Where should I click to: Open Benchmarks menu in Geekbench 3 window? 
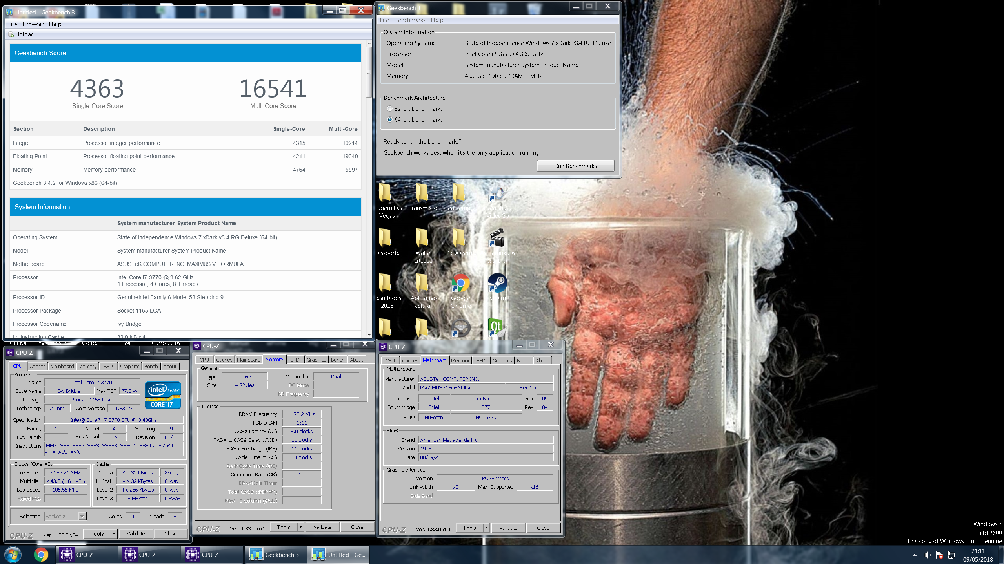(x=410, y=20)
